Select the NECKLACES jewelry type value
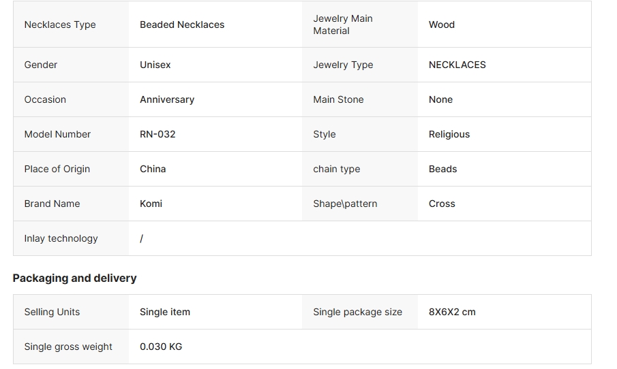Image resolution: width=617 pixels, height=369 pixels. [457, 65]
